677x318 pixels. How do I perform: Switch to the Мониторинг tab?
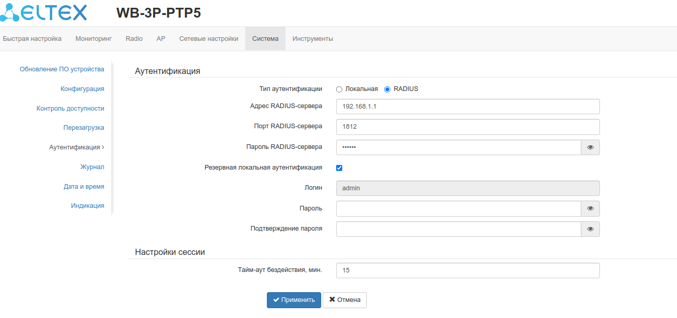point(93,39)
